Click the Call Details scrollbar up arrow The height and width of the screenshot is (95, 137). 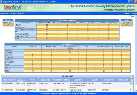(x=132, y=78)
